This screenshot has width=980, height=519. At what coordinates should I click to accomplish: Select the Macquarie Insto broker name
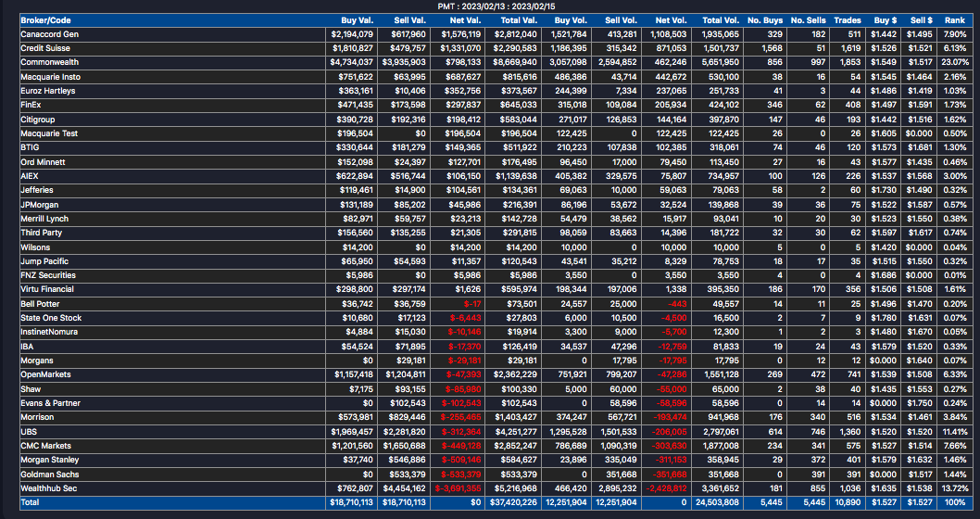coord(51,77)
